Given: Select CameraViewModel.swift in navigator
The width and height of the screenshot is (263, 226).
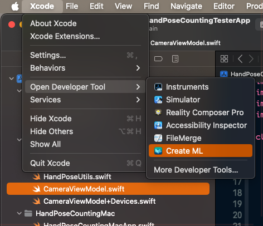Looking at the screenshot, I should 108,189.
